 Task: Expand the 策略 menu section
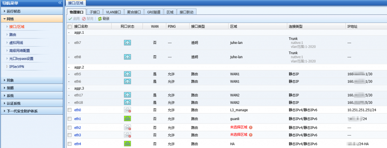(32, 88)
